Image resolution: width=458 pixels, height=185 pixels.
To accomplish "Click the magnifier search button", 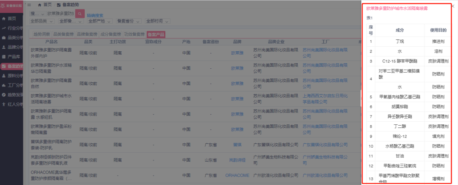I will click(80, 14).
